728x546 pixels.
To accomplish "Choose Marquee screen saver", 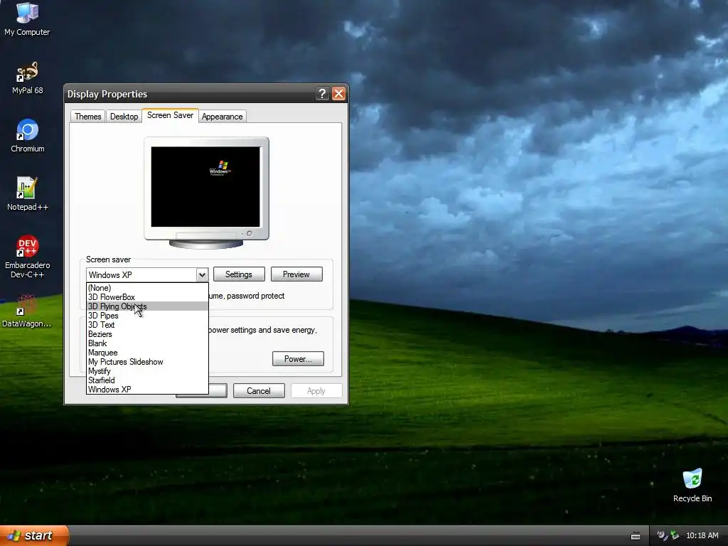I will 147,353.
